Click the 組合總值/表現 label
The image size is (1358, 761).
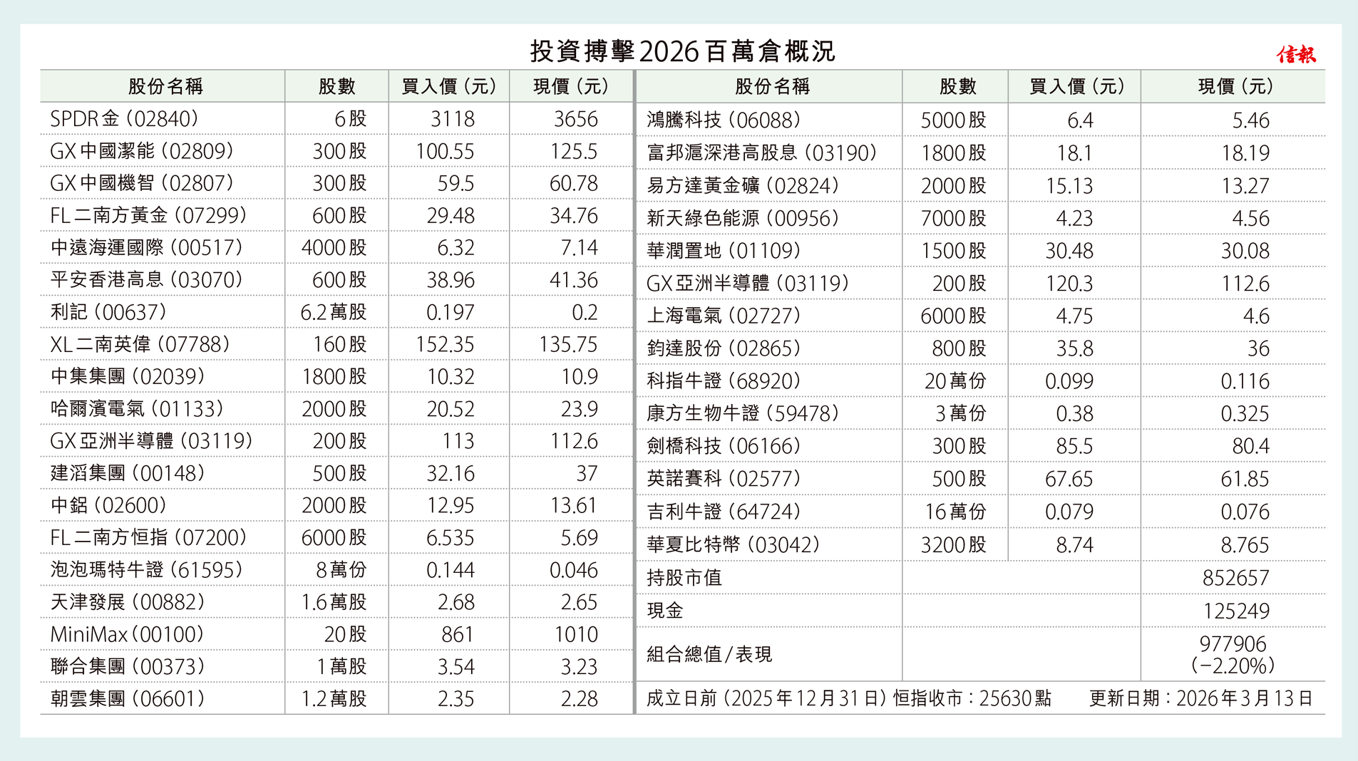(x=709, y=654)
